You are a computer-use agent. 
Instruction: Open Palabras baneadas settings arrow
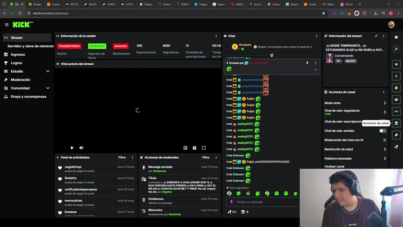click(x=384, y=158)
